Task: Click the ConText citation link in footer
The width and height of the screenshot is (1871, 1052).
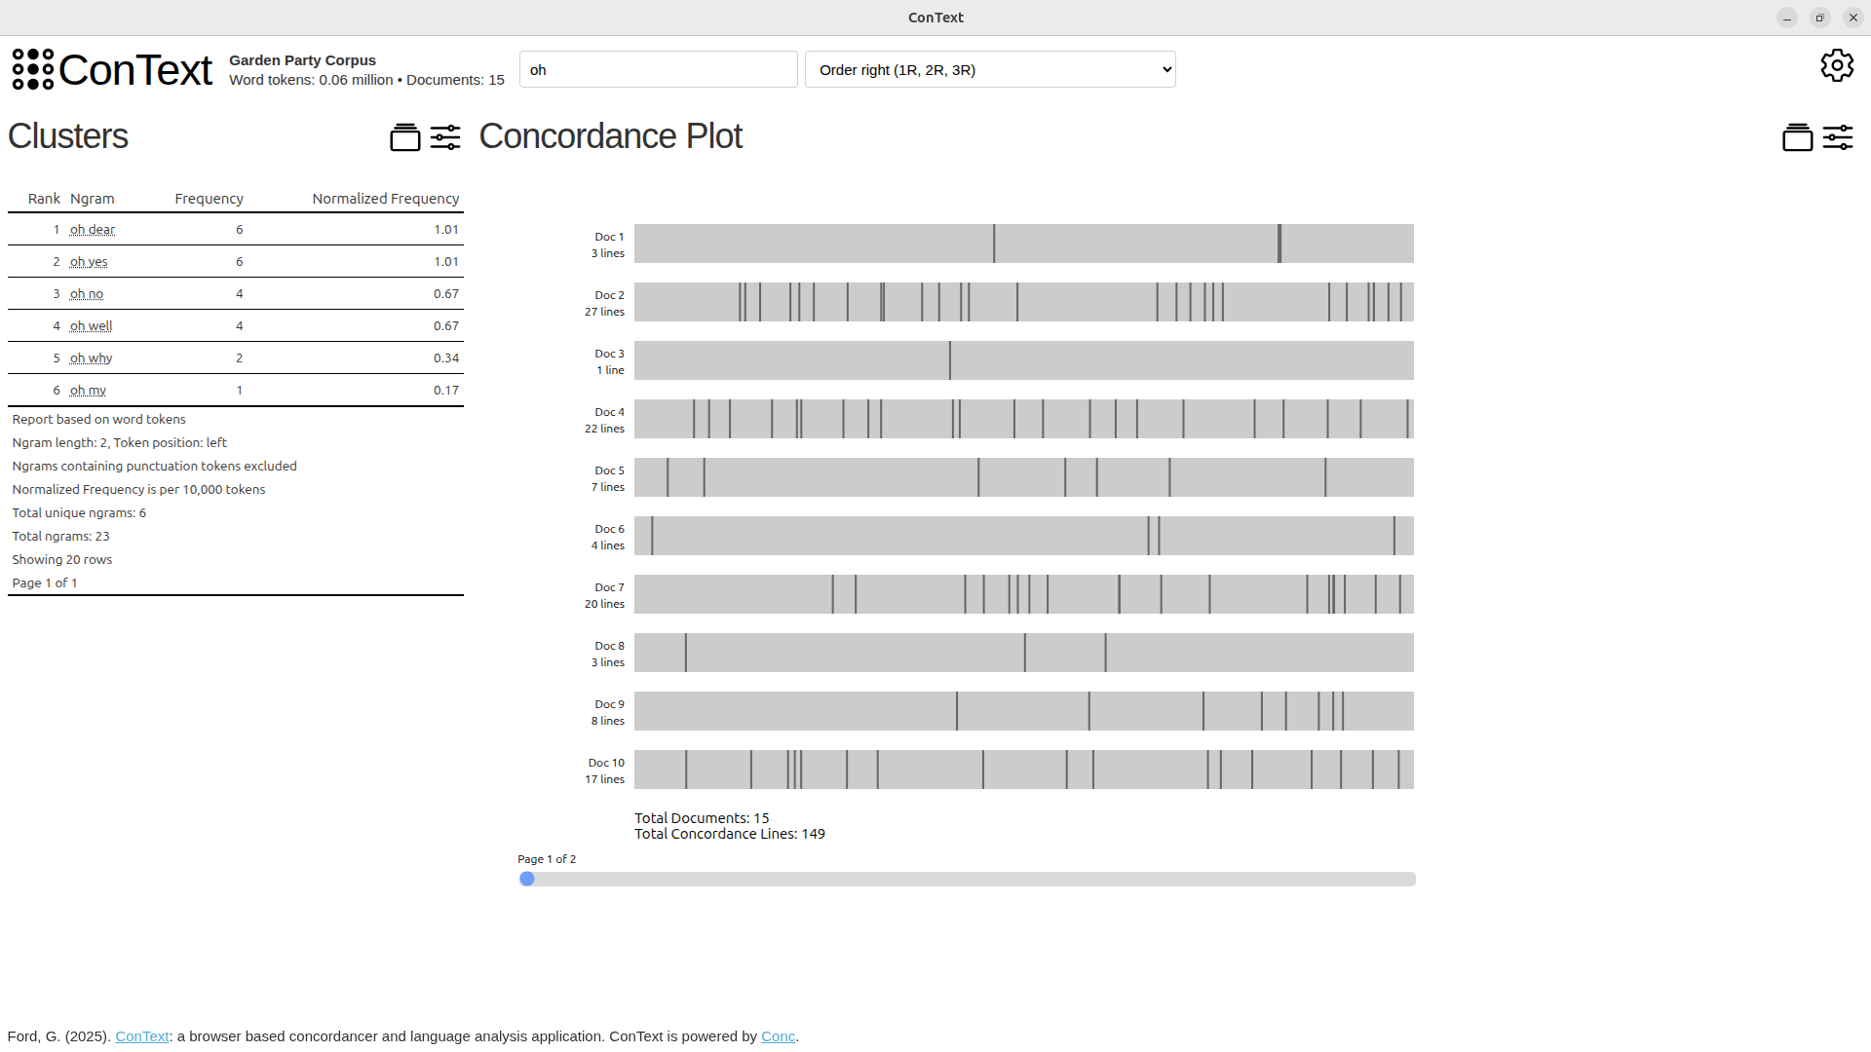Action: (141, 1035)
